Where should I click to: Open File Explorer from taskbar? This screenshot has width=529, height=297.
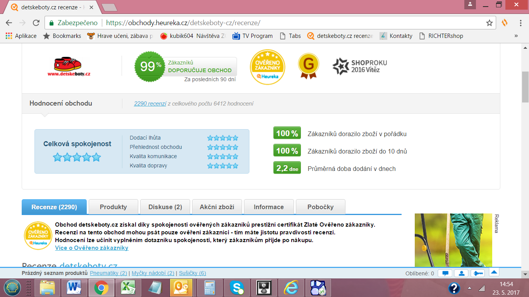pyautogui.click(x=48, y=288)
